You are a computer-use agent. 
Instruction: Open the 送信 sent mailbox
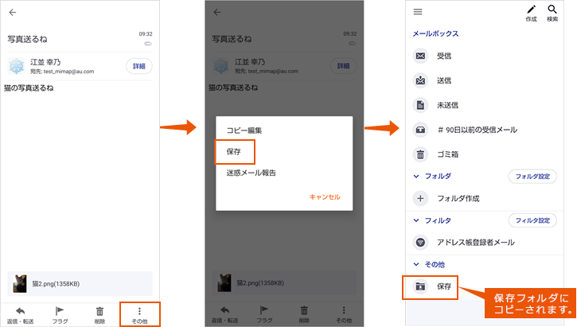click(443, 80)
